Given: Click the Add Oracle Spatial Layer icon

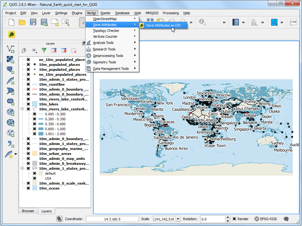Looking at the screenshot, I should pyautogui.click(x=11, y=102).
